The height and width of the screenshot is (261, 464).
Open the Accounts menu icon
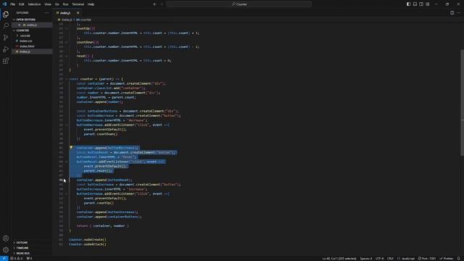[x=6, y=239]
